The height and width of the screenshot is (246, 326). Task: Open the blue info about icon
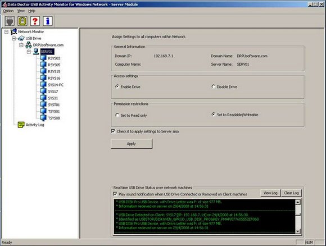pos(48,21)
